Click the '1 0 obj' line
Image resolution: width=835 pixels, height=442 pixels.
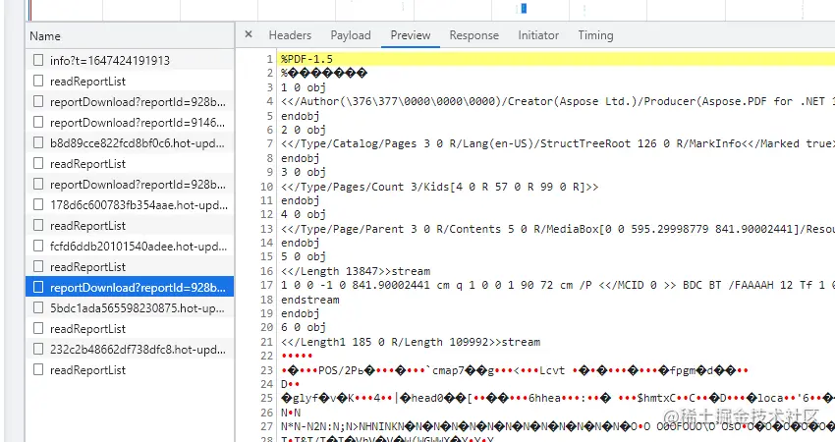tap(304, 87)
